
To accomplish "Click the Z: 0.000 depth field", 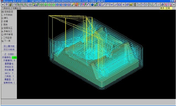I will [9, 54].
